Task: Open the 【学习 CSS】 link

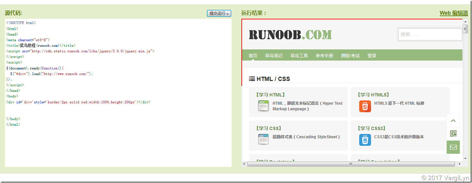Action: point(268,128)
